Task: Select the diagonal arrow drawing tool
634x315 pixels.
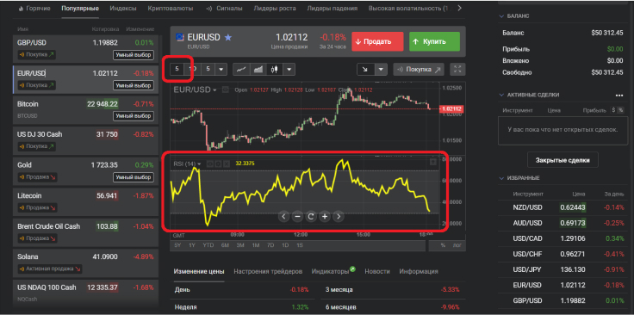Action: point(365,69)
